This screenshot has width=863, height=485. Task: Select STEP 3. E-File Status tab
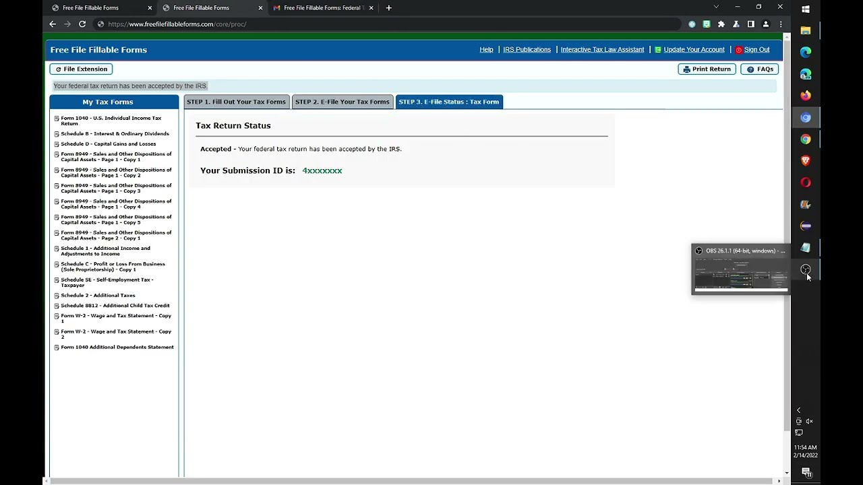[449, 102]
